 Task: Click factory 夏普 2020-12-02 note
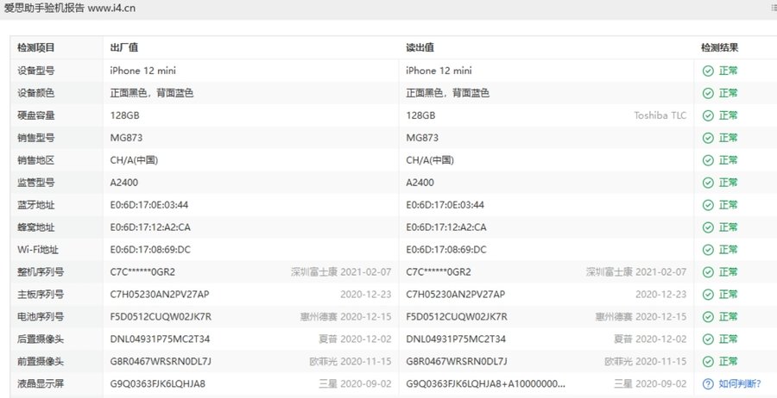pyautogui.click(x=355, y=339)
